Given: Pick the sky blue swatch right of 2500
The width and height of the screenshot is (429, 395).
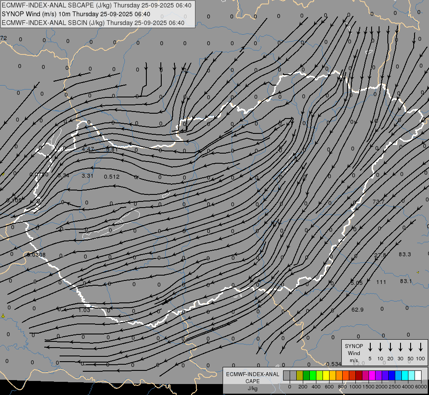Looking at the screenshot, I should [398, 375].
